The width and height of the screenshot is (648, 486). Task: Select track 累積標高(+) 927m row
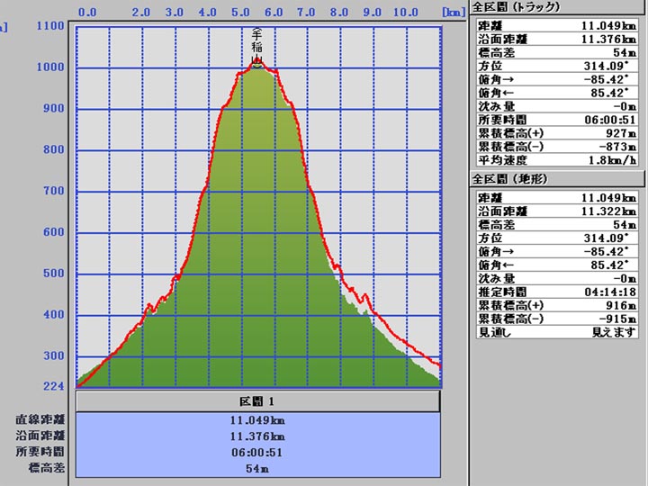click(558, 133)
